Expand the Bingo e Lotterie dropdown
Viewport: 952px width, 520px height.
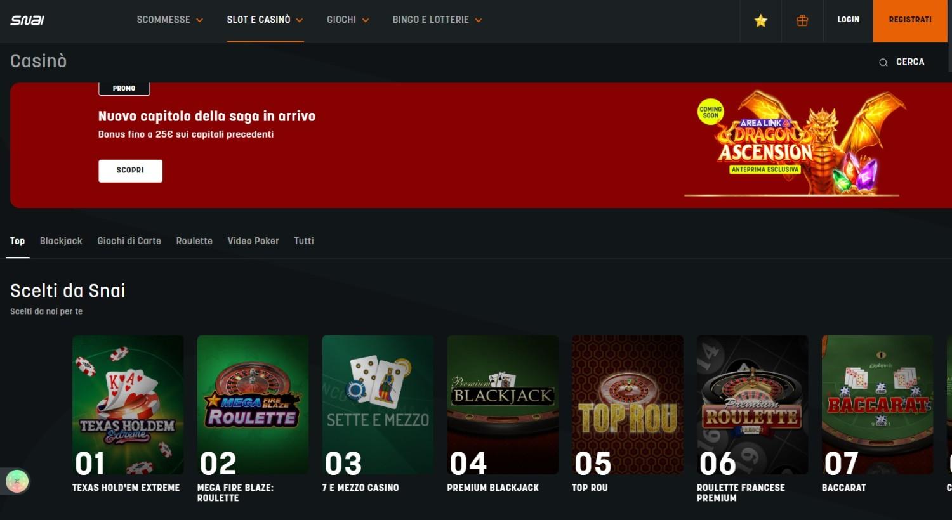point(437,20)
